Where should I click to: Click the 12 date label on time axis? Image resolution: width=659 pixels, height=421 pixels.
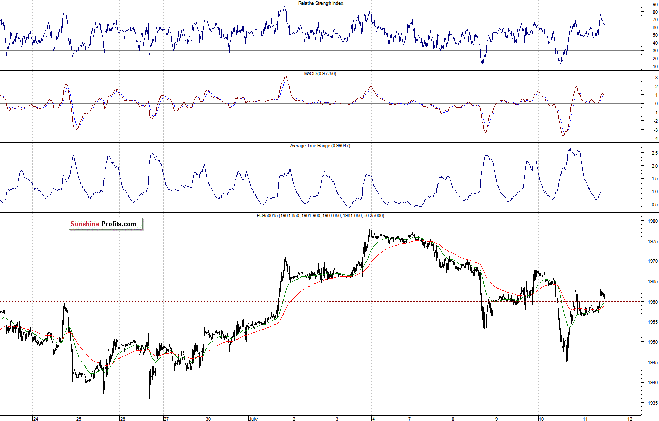[x=630, y=418]
